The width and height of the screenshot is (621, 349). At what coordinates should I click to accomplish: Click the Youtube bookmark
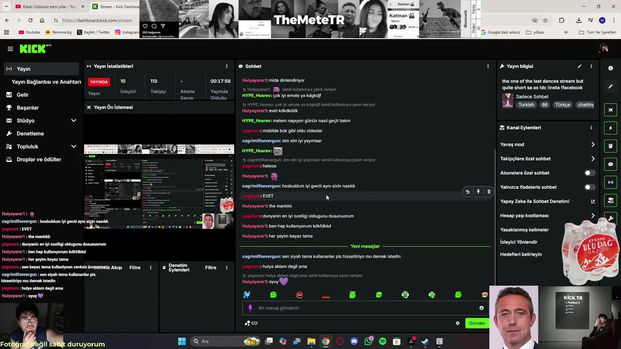[29, 32]
